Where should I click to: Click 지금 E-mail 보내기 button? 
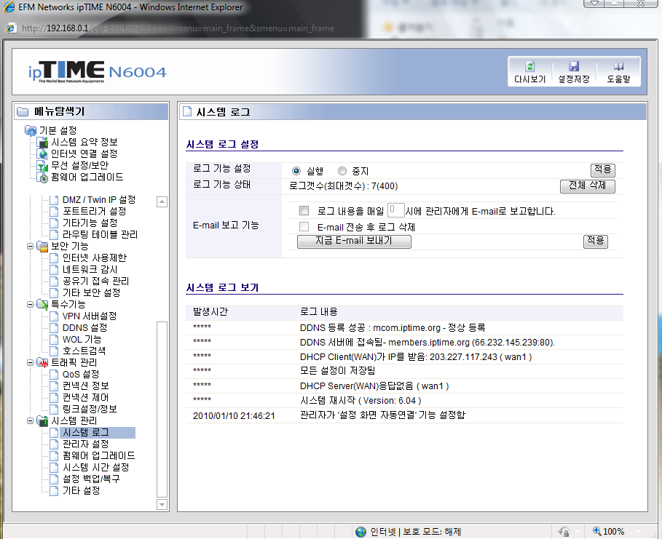(x=354, y=241)
